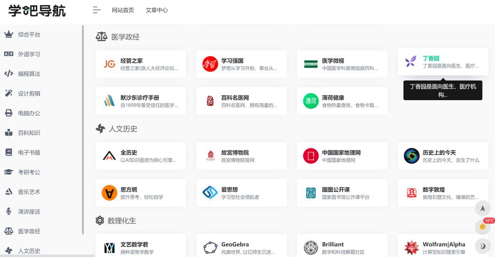
Task: Click the 爱思想 blue logo
Action: click(210, 193)
